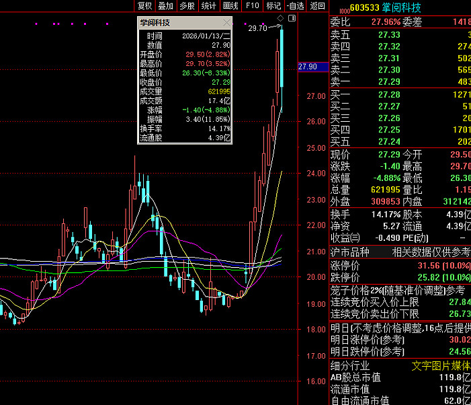Click the 沪市品种 section header

[350, 252]
